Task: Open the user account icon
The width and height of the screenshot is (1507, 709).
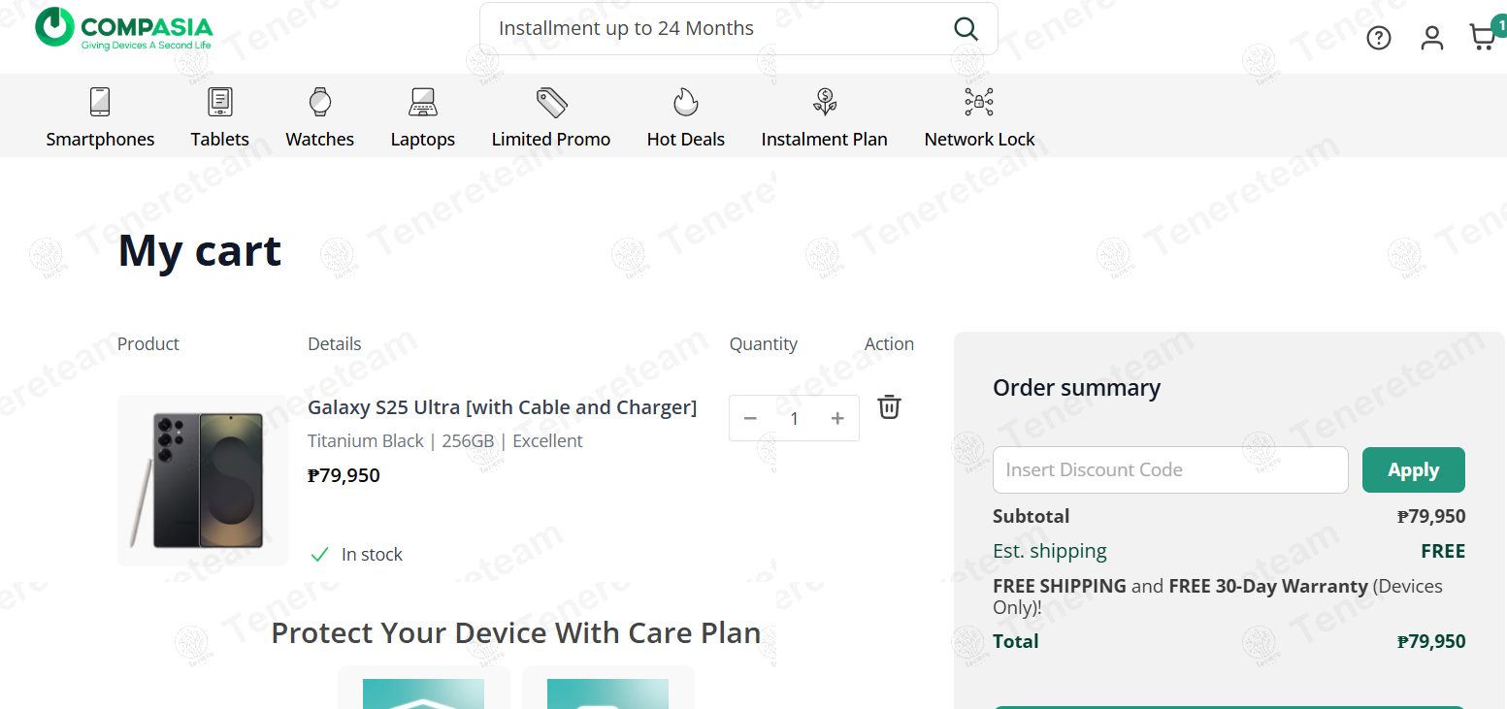Action: tap(1432, 38)
